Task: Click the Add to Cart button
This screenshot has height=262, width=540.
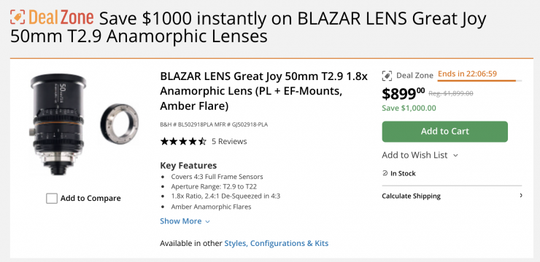Action: 444,131
